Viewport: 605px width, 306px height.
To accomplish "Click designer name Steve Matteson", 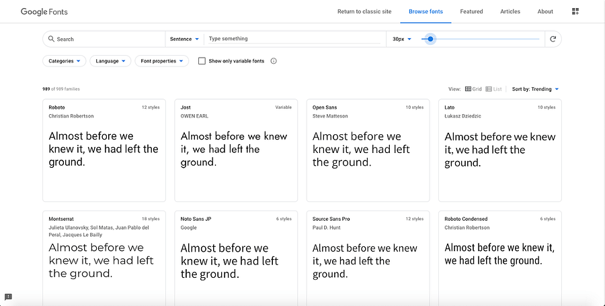I will point(330,116).
